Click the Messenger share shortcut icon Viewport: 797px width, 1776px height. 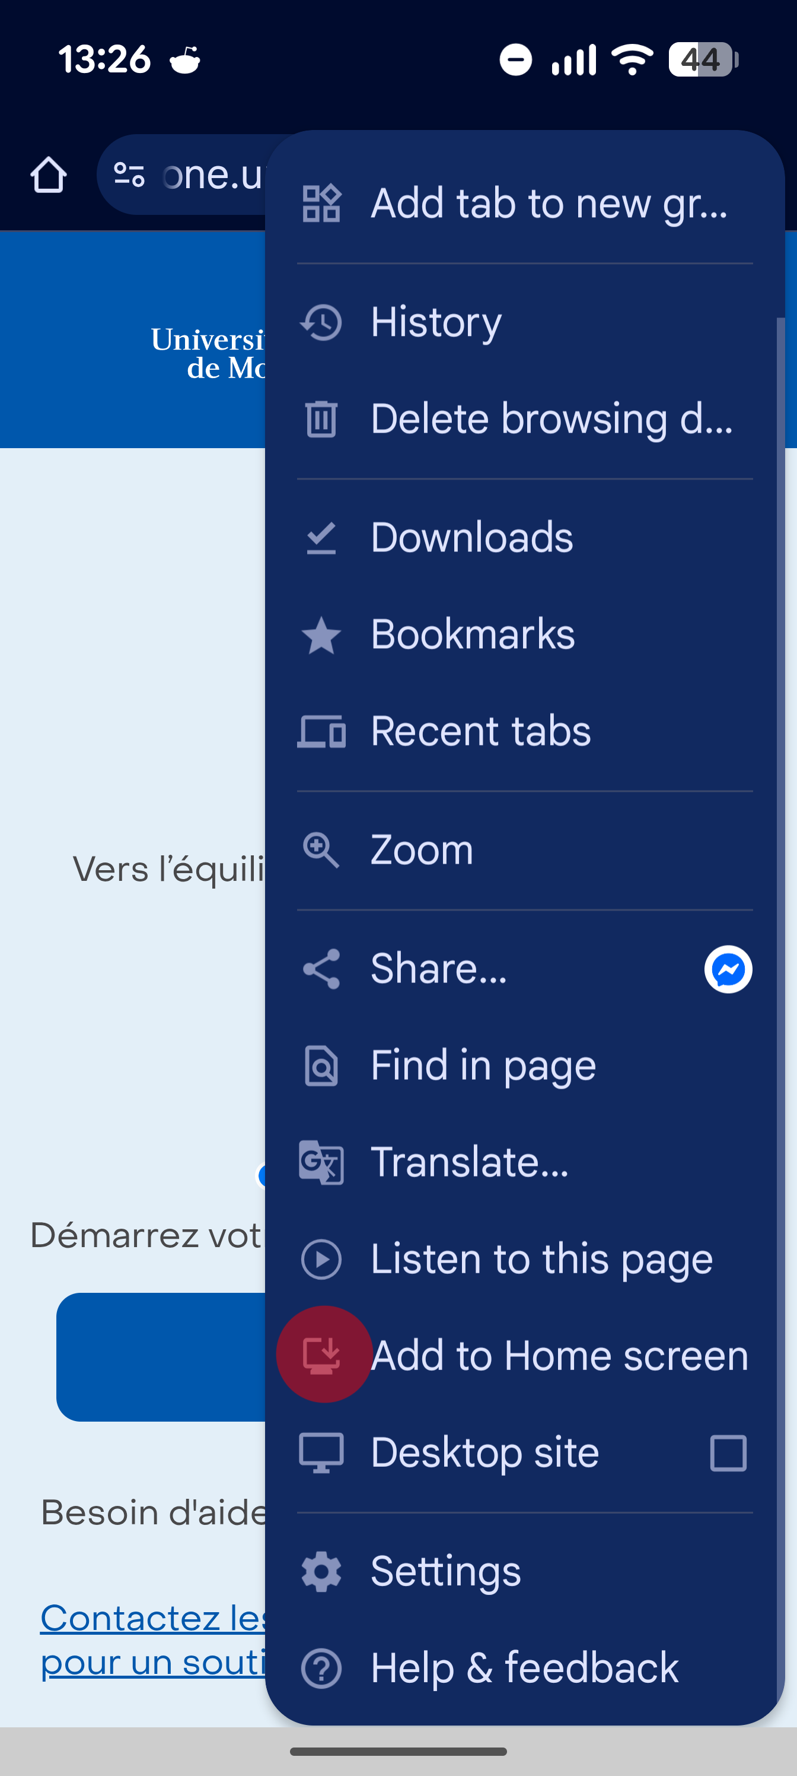click(728, 969)
